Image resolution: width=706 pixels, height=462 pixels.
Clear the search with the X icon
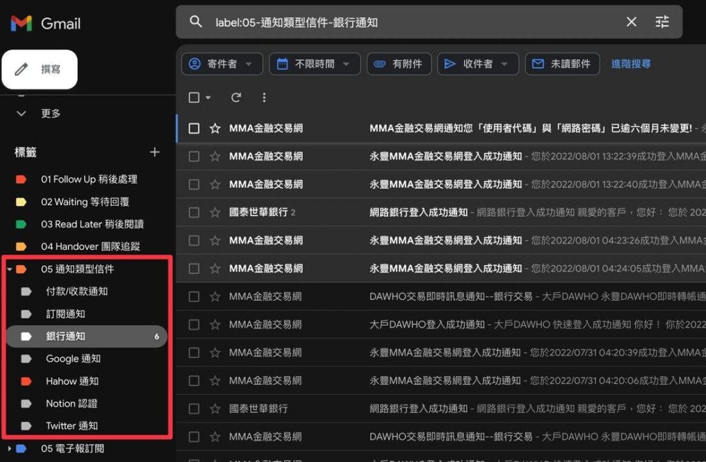[632, 21]
